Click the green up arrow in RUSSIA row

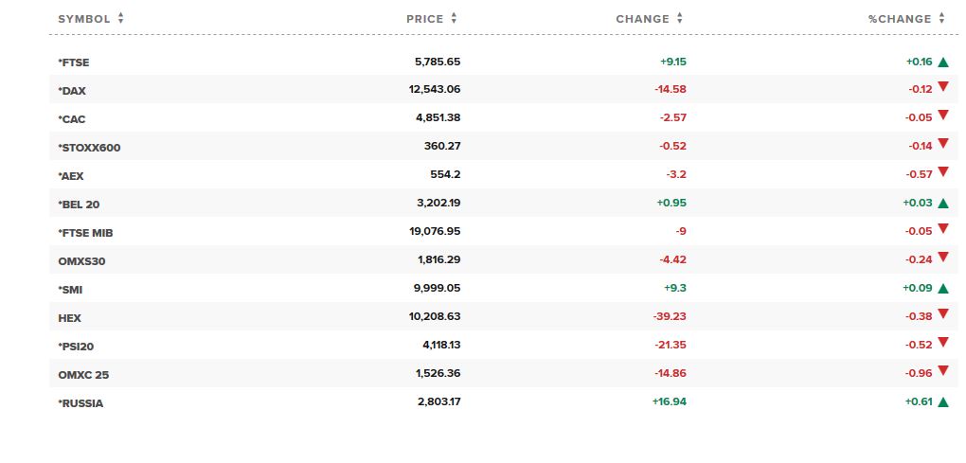coord(943,402)
